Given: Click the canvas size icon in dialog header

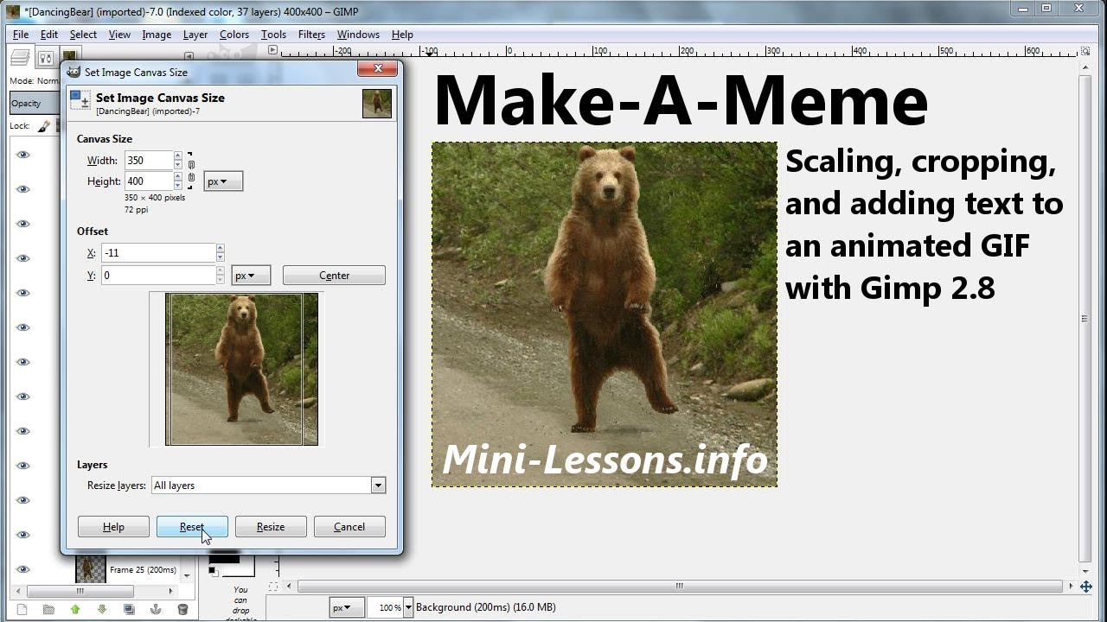Looking at the screenshot, I should tap(80, 100).
